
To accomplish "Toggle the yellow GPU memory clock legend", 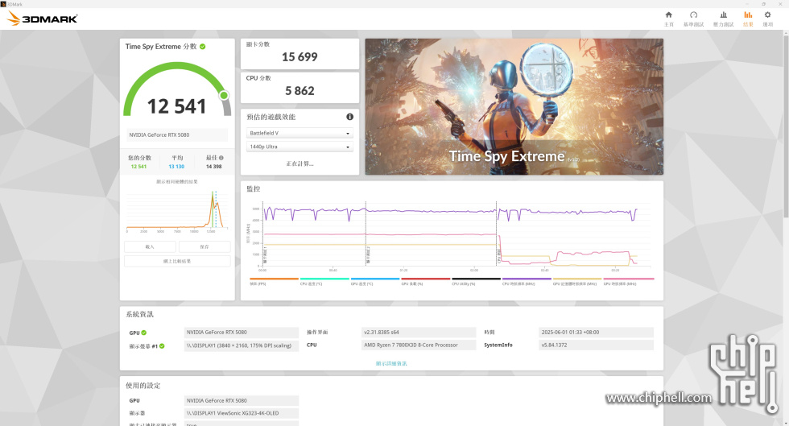I will coord(577,281).
